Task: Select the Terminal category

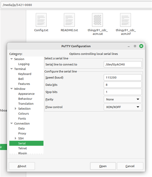Action: click(x=20, y=69)
